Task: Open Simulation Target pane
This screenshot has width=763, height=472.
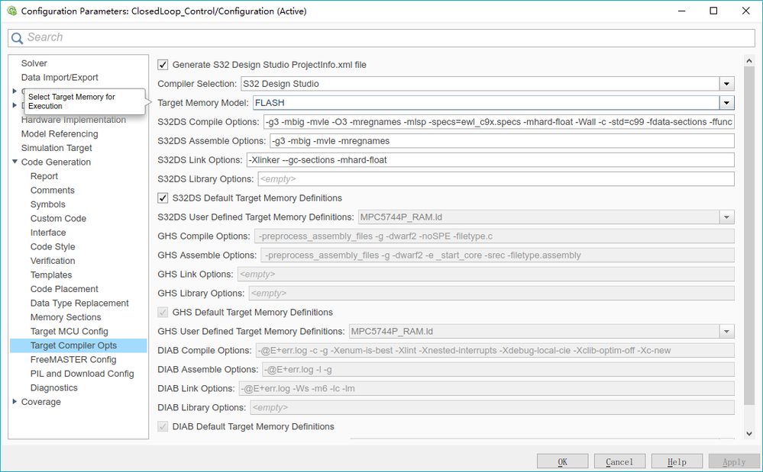Action: tap(57, 148)
